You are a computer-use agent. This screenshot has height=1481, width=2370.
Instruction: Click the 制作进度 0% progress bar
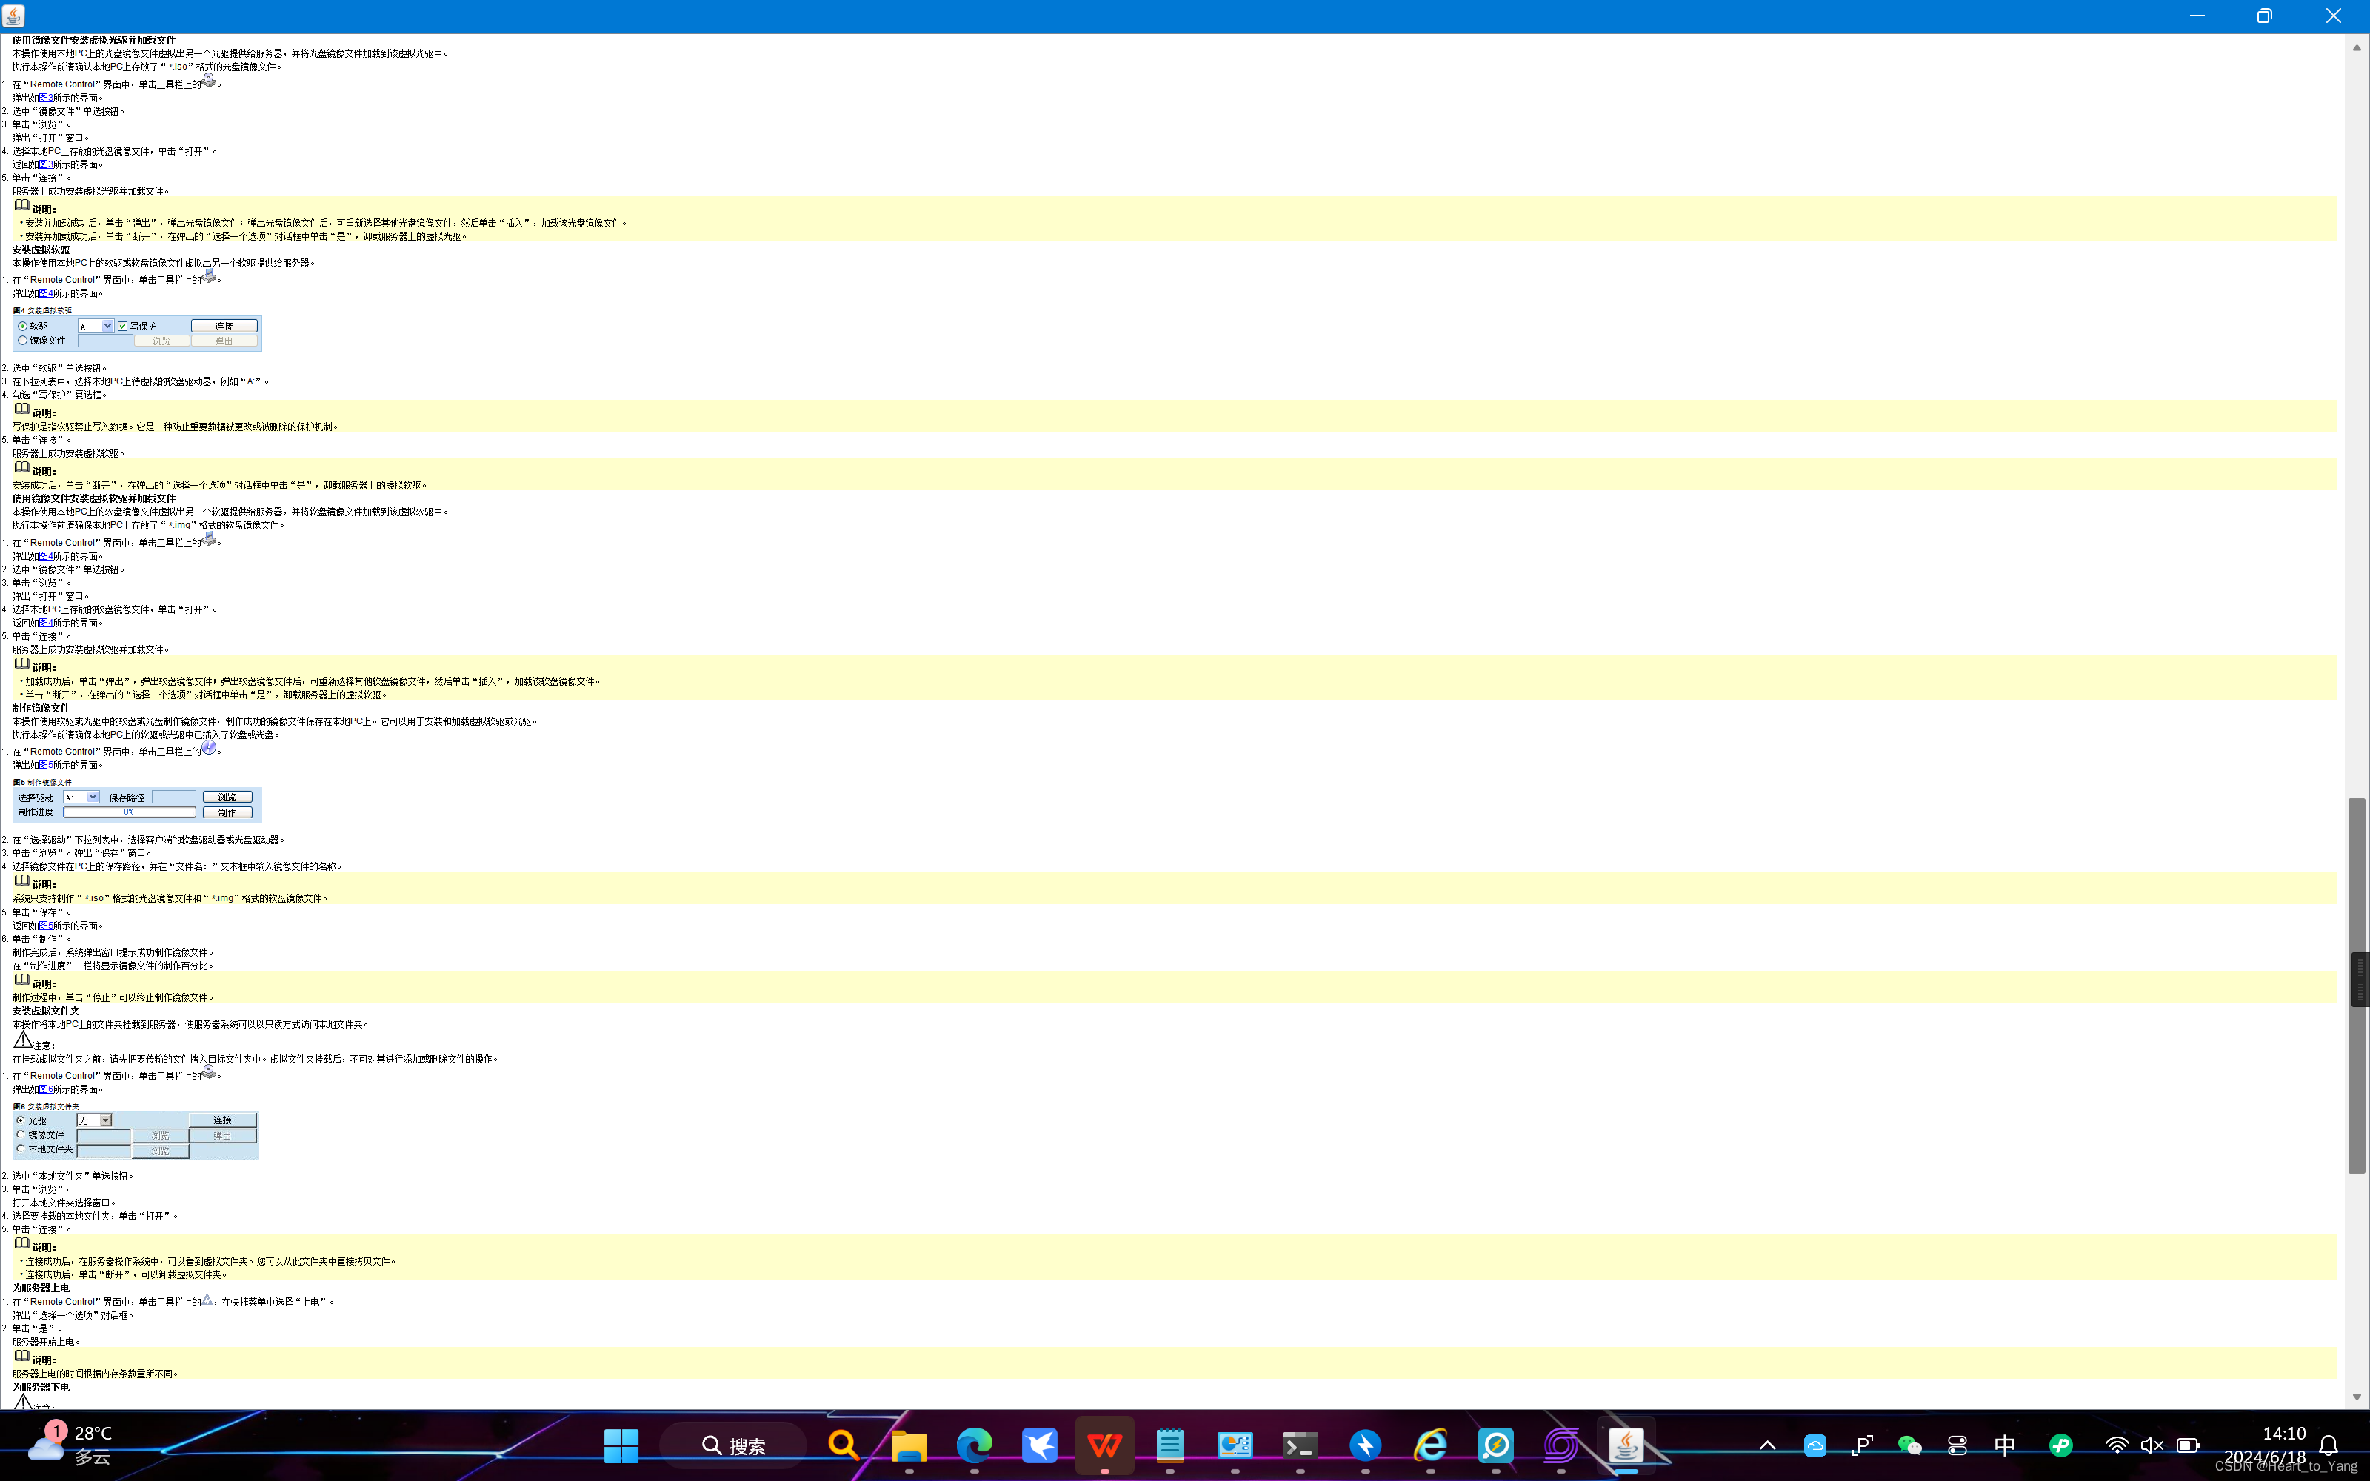pos(130,812)
